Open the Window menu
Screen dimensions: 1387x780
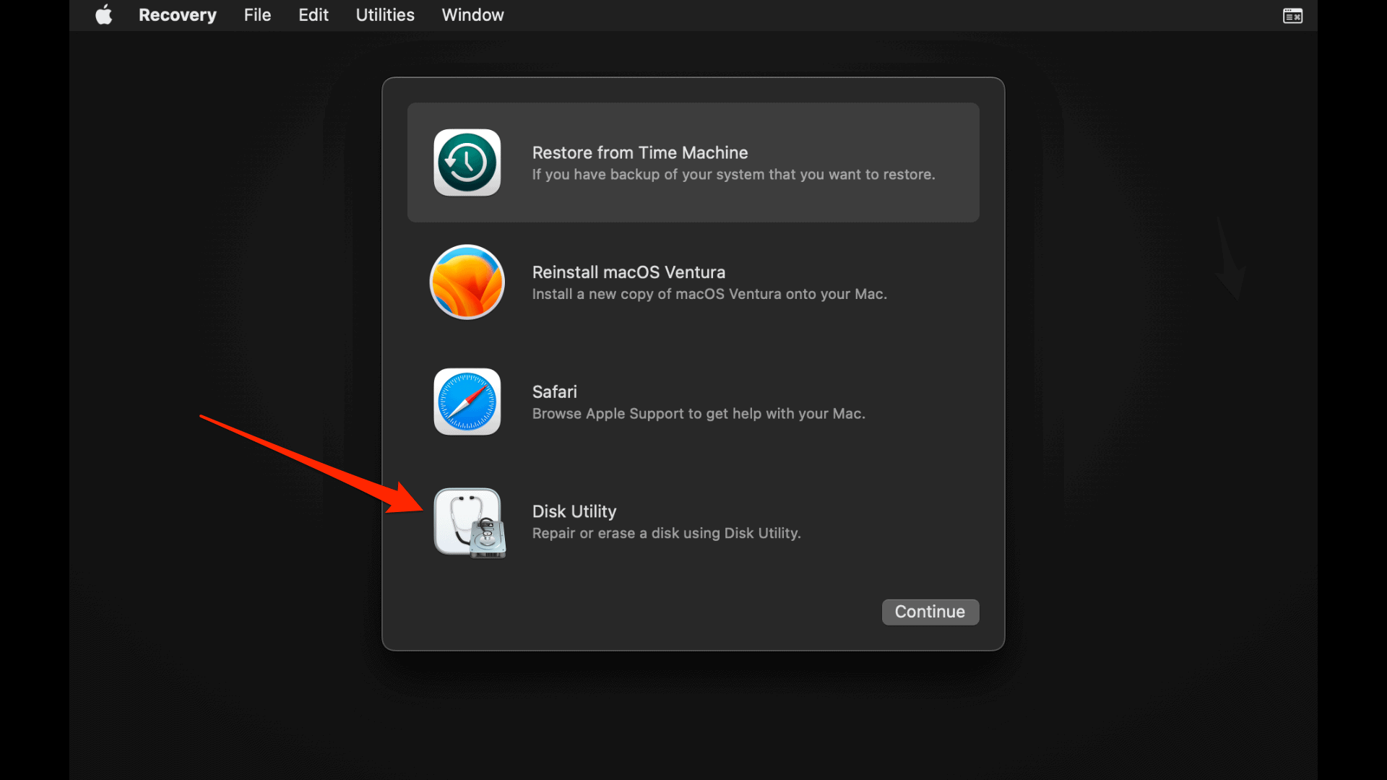point(472,15)
